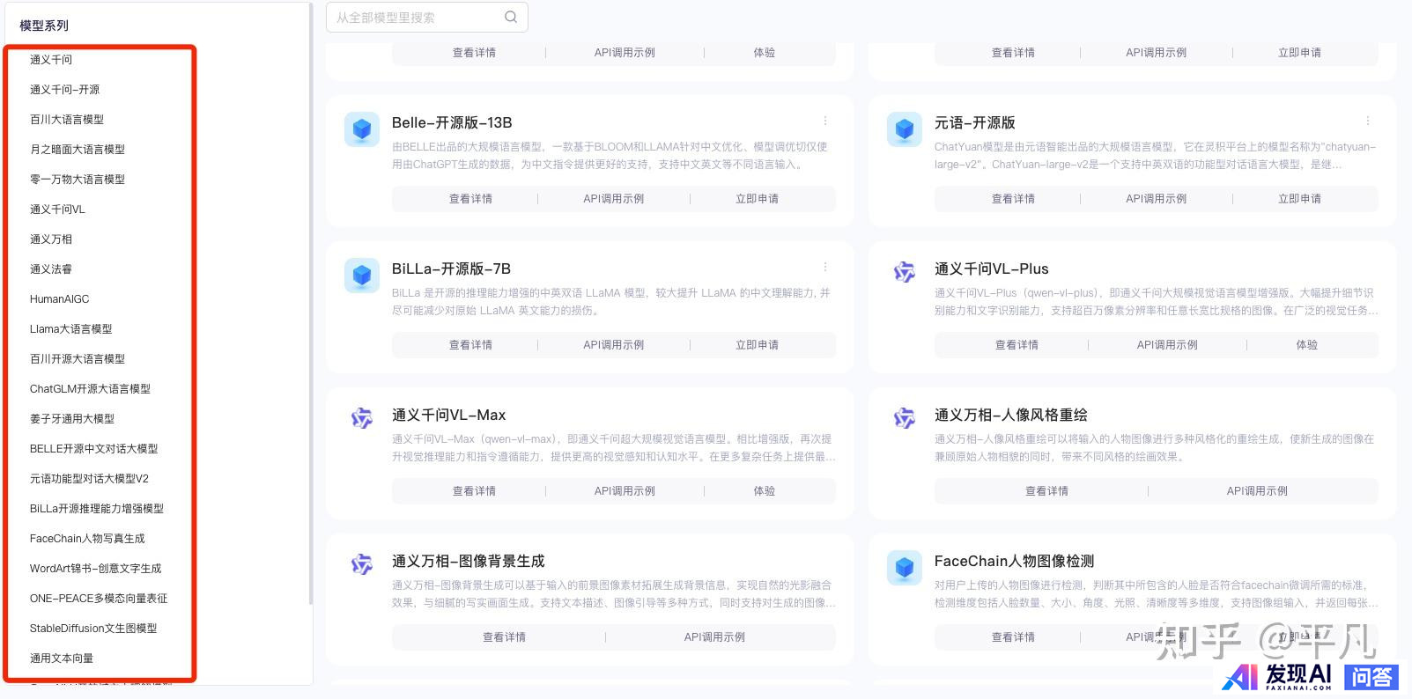This screenshot has height=699, width=1412.
Task: Click the 通义万相-人像风格重绘 model logo
Action: (904, 418)
